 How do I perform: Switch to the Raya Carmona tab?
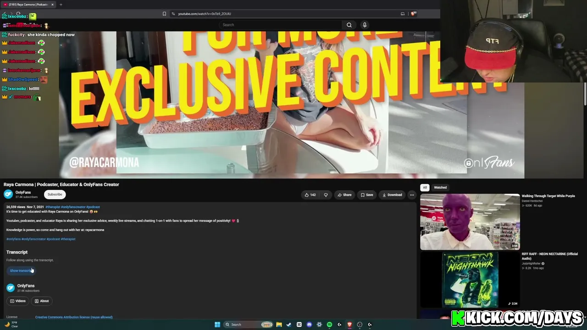pos(28,5)
